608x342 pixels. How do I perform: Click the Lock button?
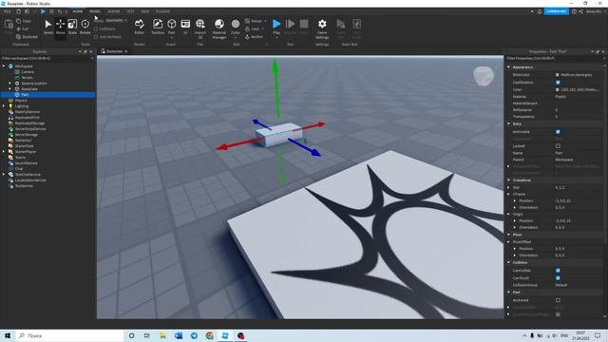pos(255,28)
